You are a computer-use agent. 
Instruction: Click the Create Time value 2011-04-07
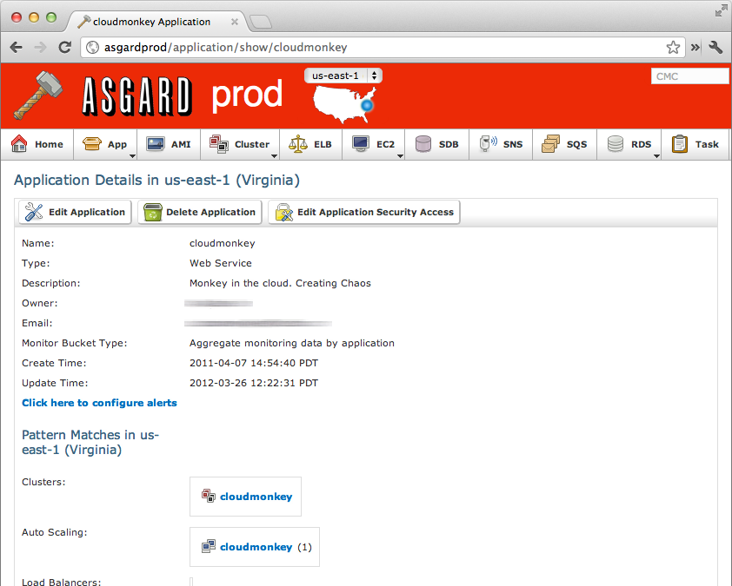(254, 363)
